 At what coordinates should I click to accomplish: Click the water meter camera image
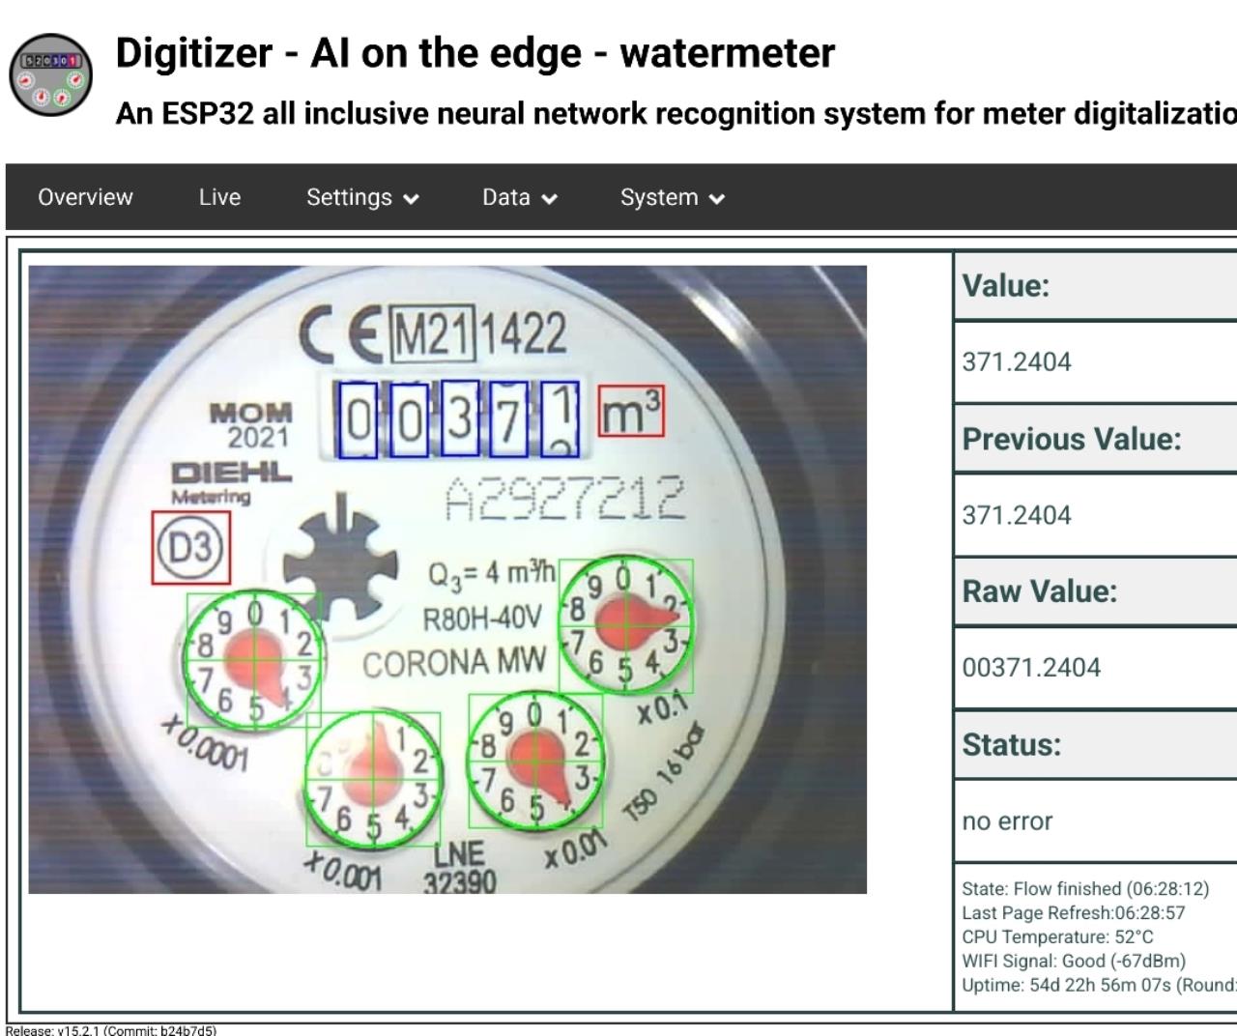(x=447, y=580)
